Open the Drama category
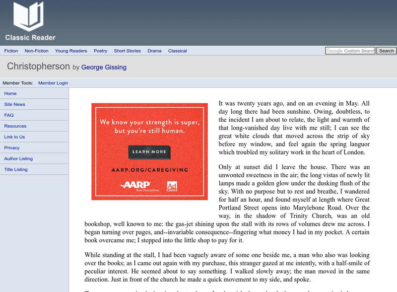This screenshot has height=292, width=397. click(x=154, y=51)
